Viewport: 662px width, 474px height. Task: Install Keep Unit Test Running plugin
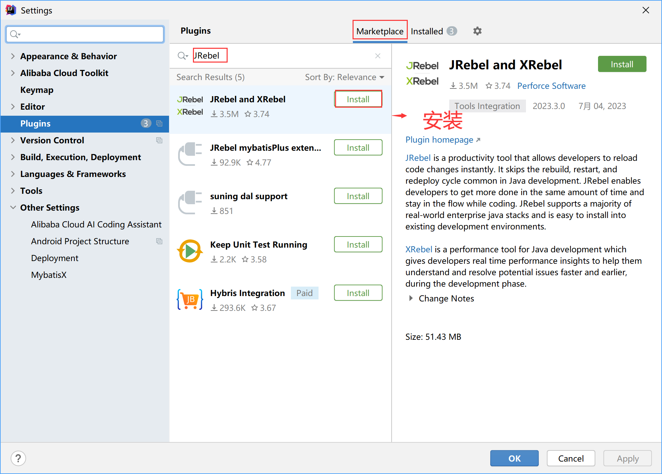click(358, 245)
